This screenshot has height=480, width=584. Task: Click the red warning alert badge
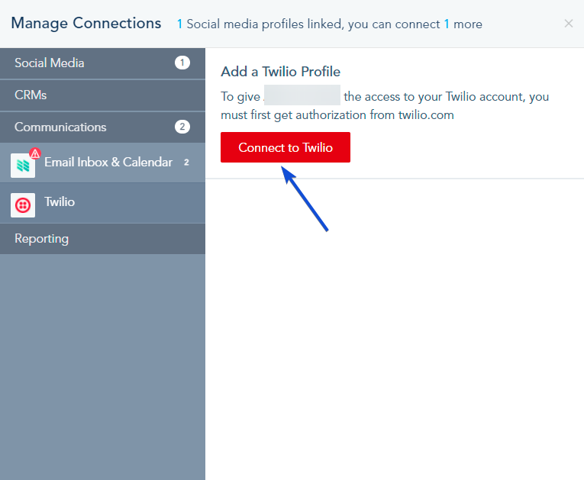pyautogui.click(x=35, y=153)
